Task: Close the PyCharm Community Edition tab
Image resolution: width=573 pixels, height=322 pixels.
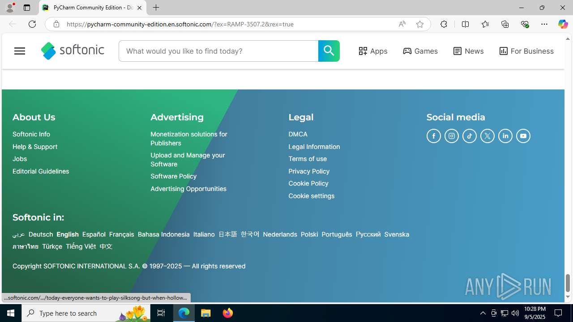Action: (139, 8)
